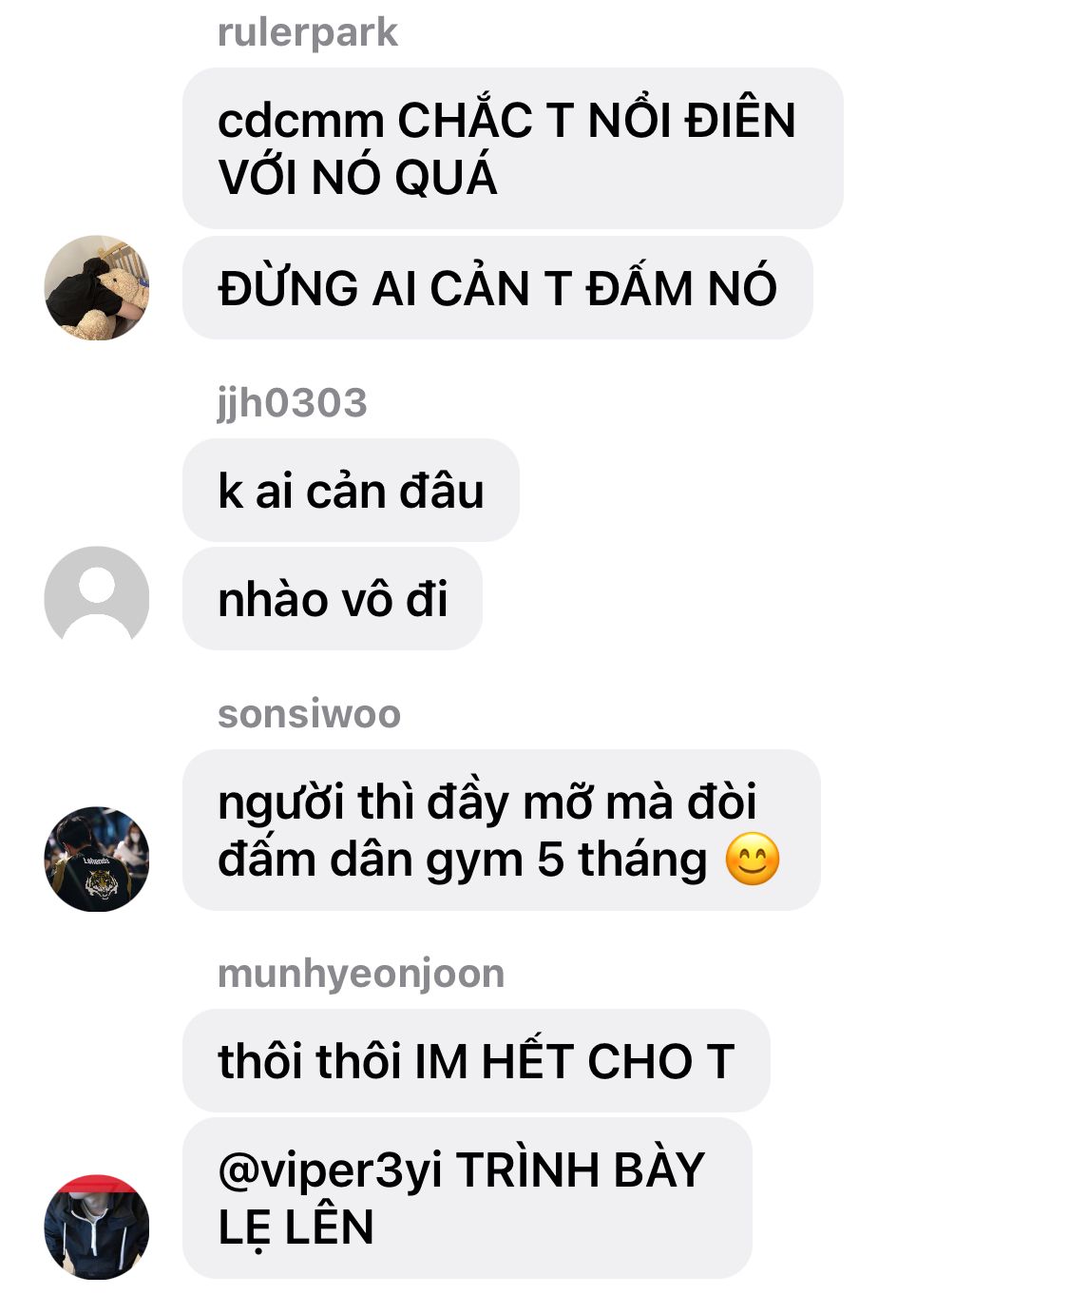Viewport: 1069px width, 1295px height.
Task: Select the 'người thì đầy mỡ' message bubble
Action: click(502, 830)
